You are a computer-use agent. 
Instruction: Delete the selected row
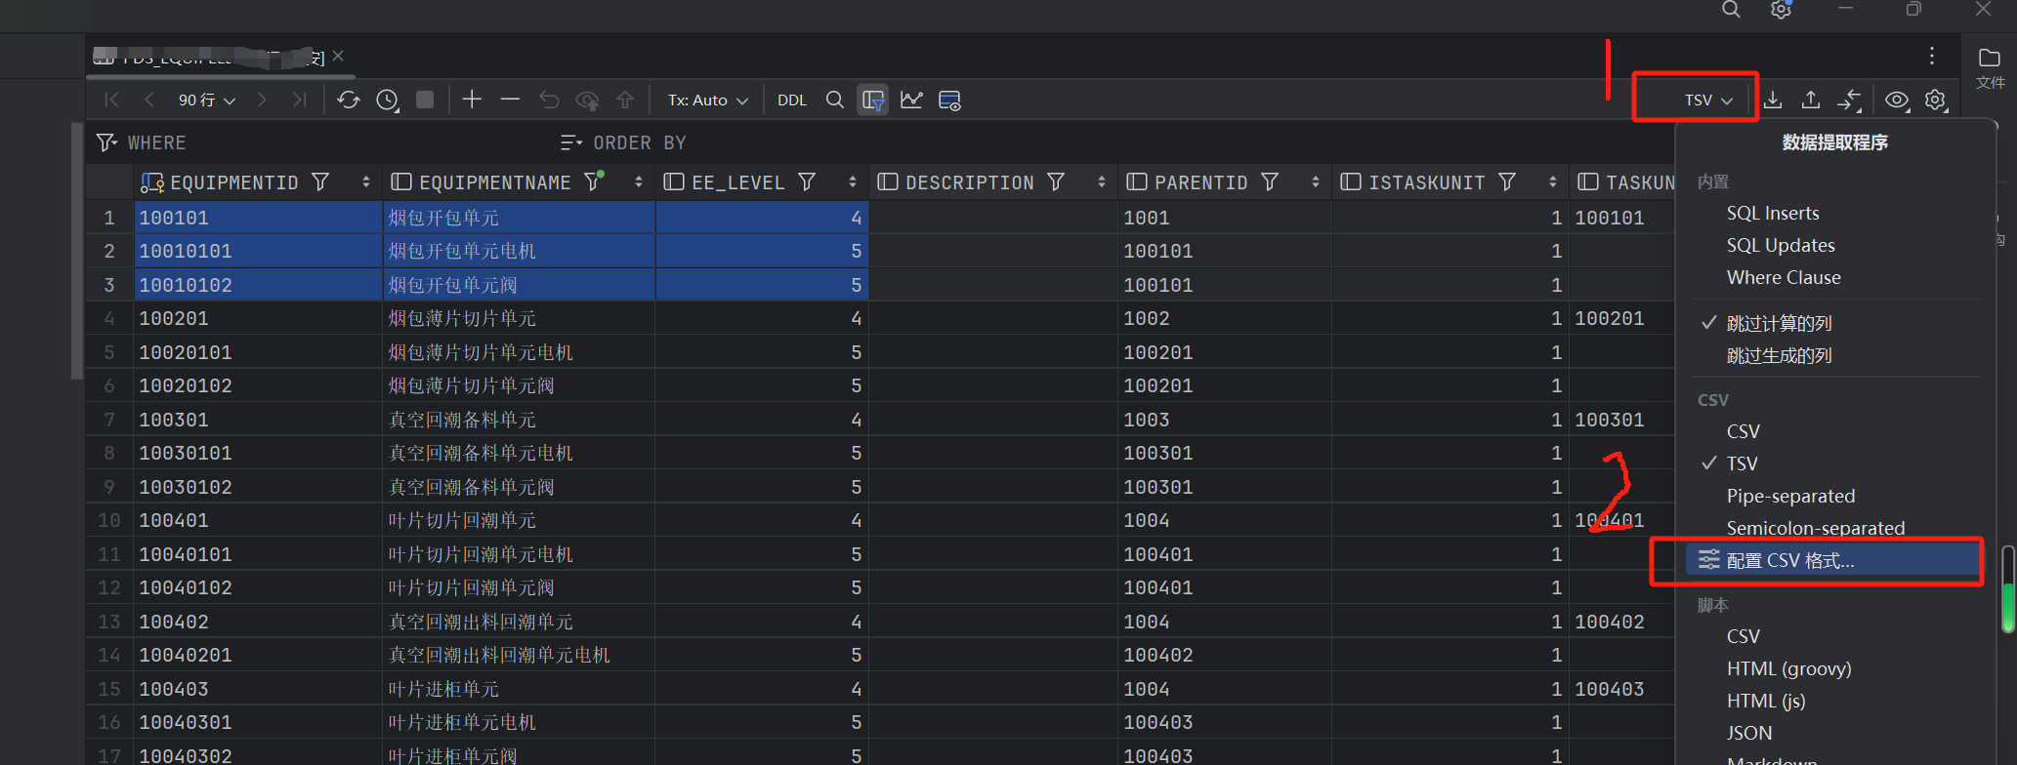(x=510, y=100)
